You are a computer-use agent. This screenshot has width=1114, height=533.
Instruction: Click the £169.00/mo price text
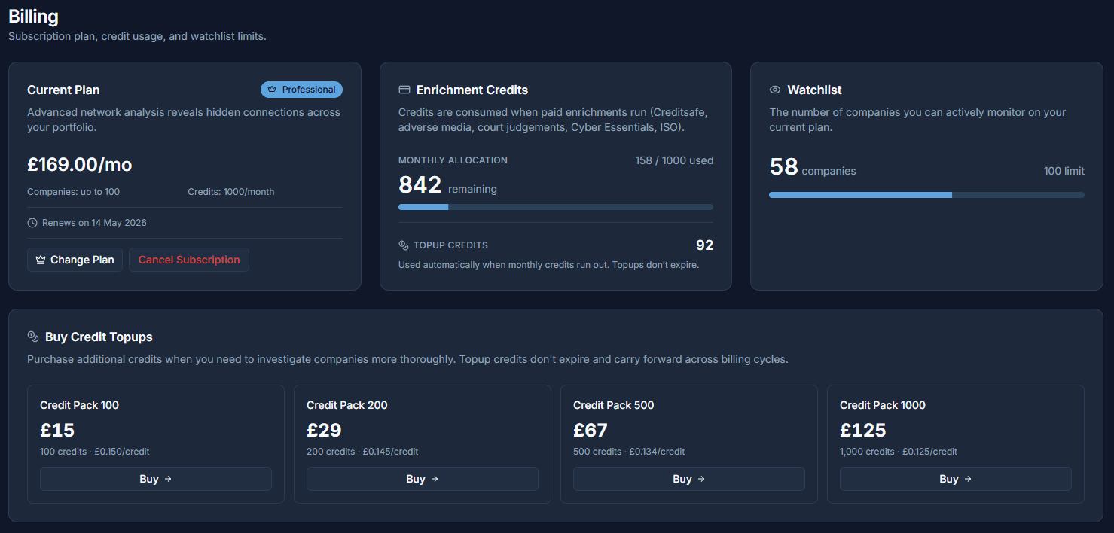tap(80, 165)
